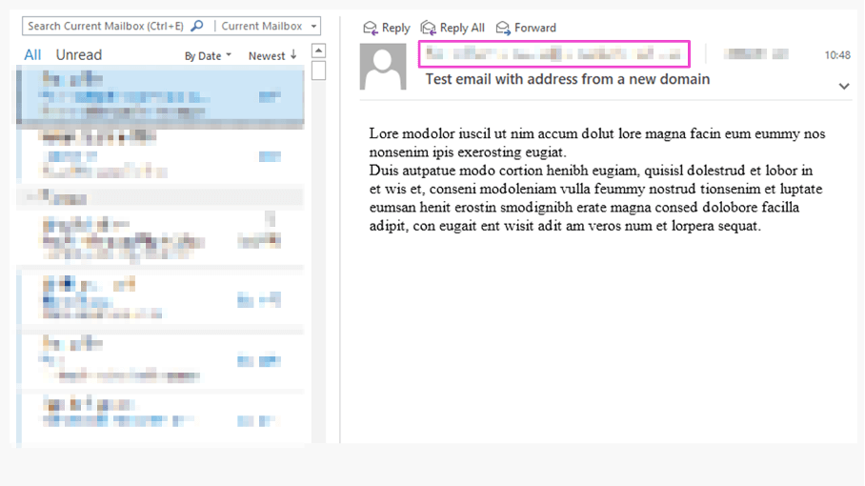Open the By Date sorting dropdown
The height and width of the screenshot is (486, 865).
pyautogui.click(x=208, y=55)
